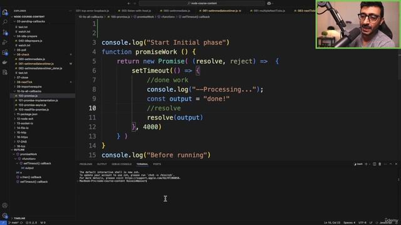The image size is (401, 225).
Task: Open 103-readFile-promise.js file
Action: pos(33,110)
